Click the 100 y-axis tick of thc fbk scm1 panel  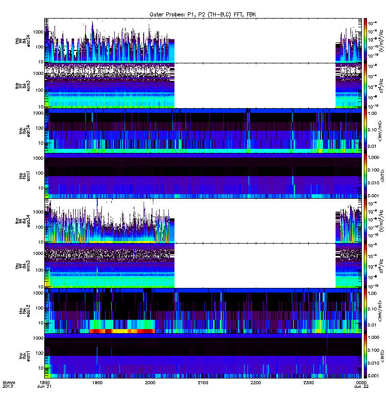pyautogui.click(x=40, y=353)
